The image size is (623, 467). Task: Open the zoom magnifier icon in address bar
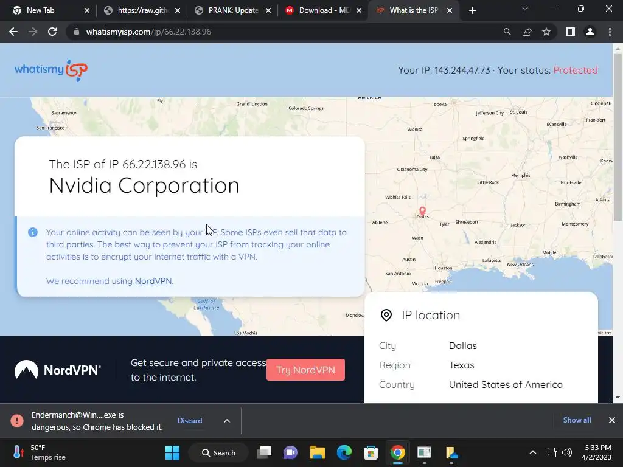(x=507, y=32)
